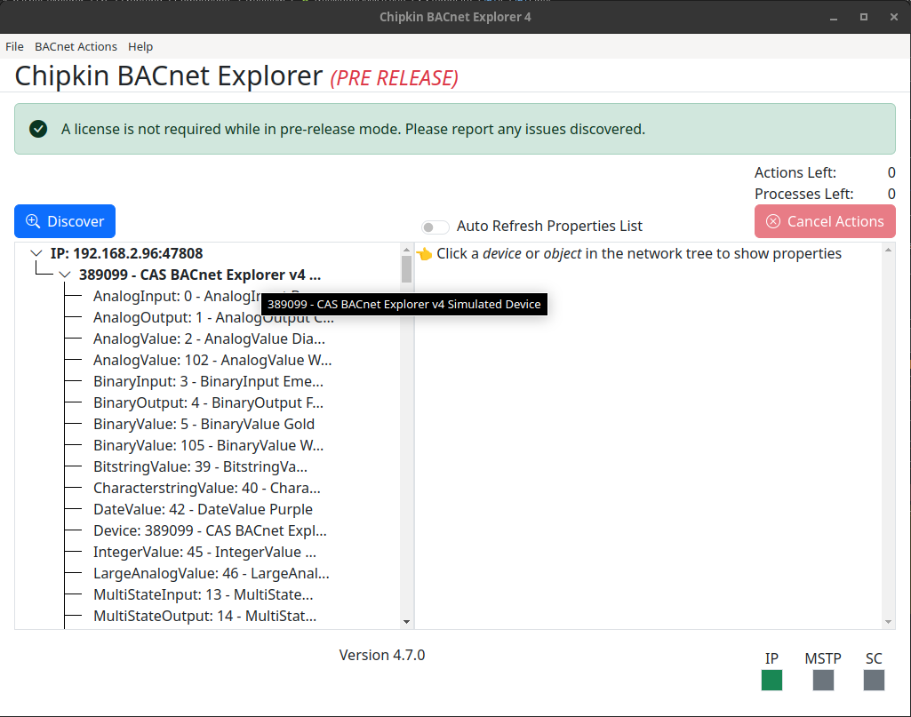Screen dimensions: 911x717
Task: Close the Chipkin BACnet Explorer window
Action: 894,17
